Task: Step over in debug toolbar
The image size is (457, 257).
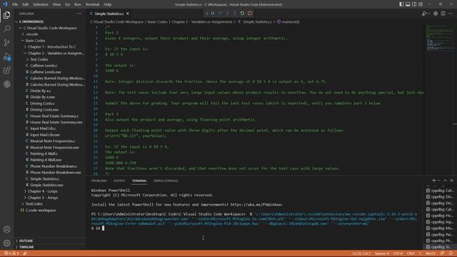Action: [x=220, y=14]
